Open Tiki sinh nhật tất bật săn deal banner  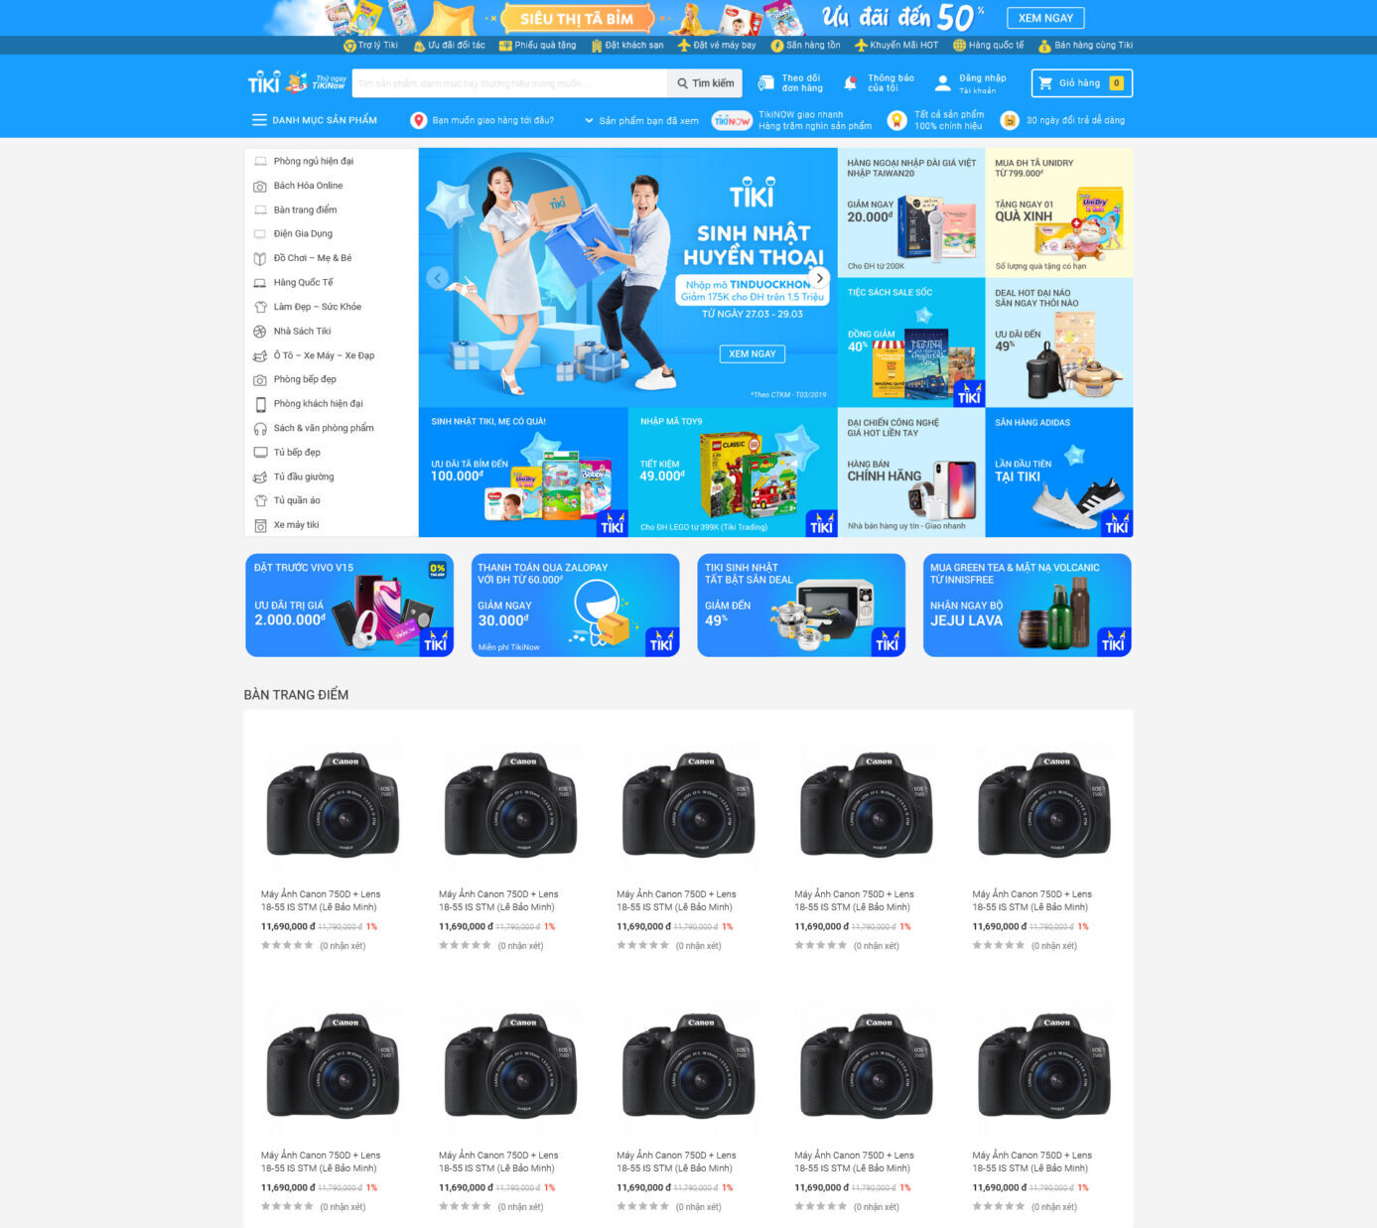click(x=801, y=606)
